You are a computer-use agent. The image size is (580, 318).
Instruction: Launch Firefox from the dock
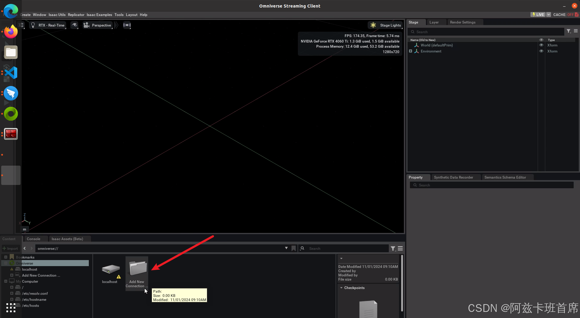pos(11,32)
